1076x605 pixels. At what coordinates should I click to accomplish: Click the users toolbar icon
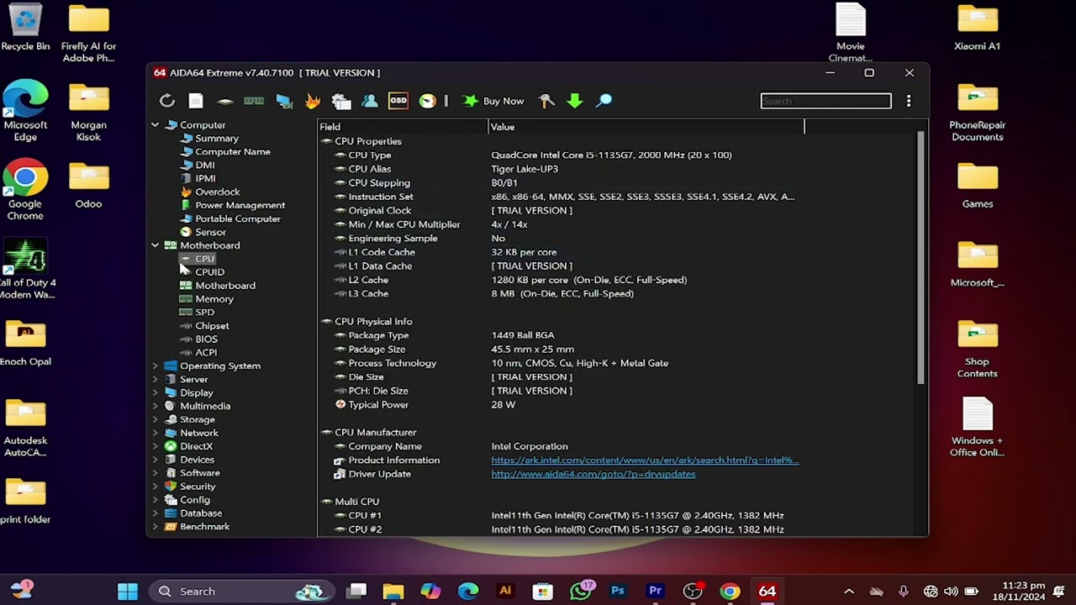[x=370, y=101]
